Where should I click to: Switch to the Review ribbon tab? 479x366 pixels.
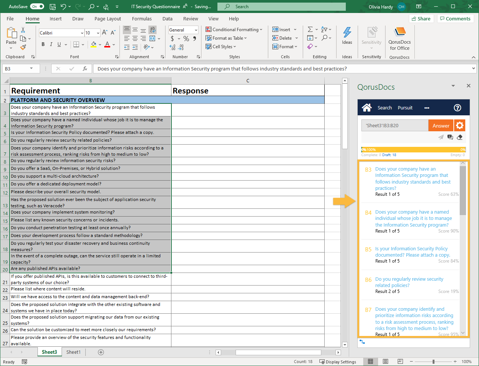[x=191, y=19]
